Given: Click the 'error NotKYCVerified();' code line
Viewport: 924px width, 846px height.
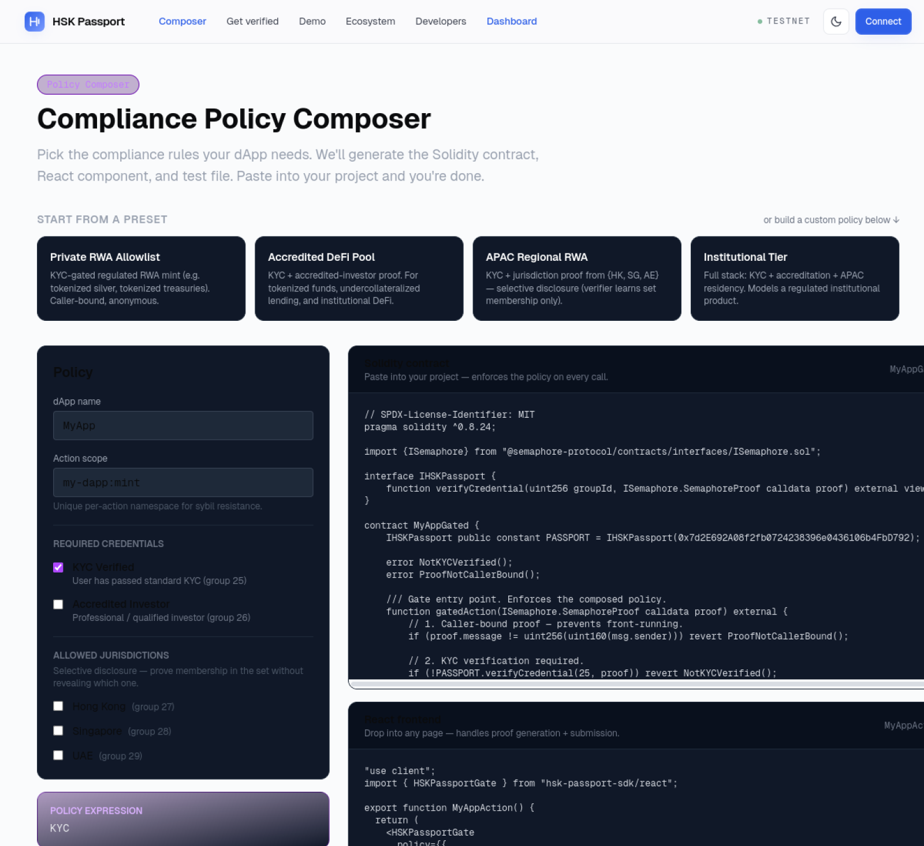Looking at the screenshot, I should (449, 562).
